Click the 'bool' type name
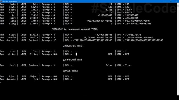The height and width of the screenshot is (100, 179). coord(13,65)
